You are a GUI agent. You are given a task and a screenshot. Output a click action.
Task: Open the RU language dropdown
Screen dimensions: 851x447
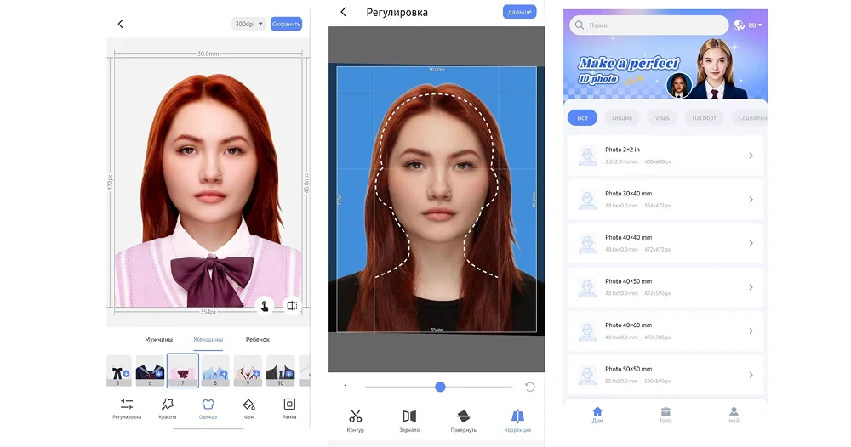755,25
